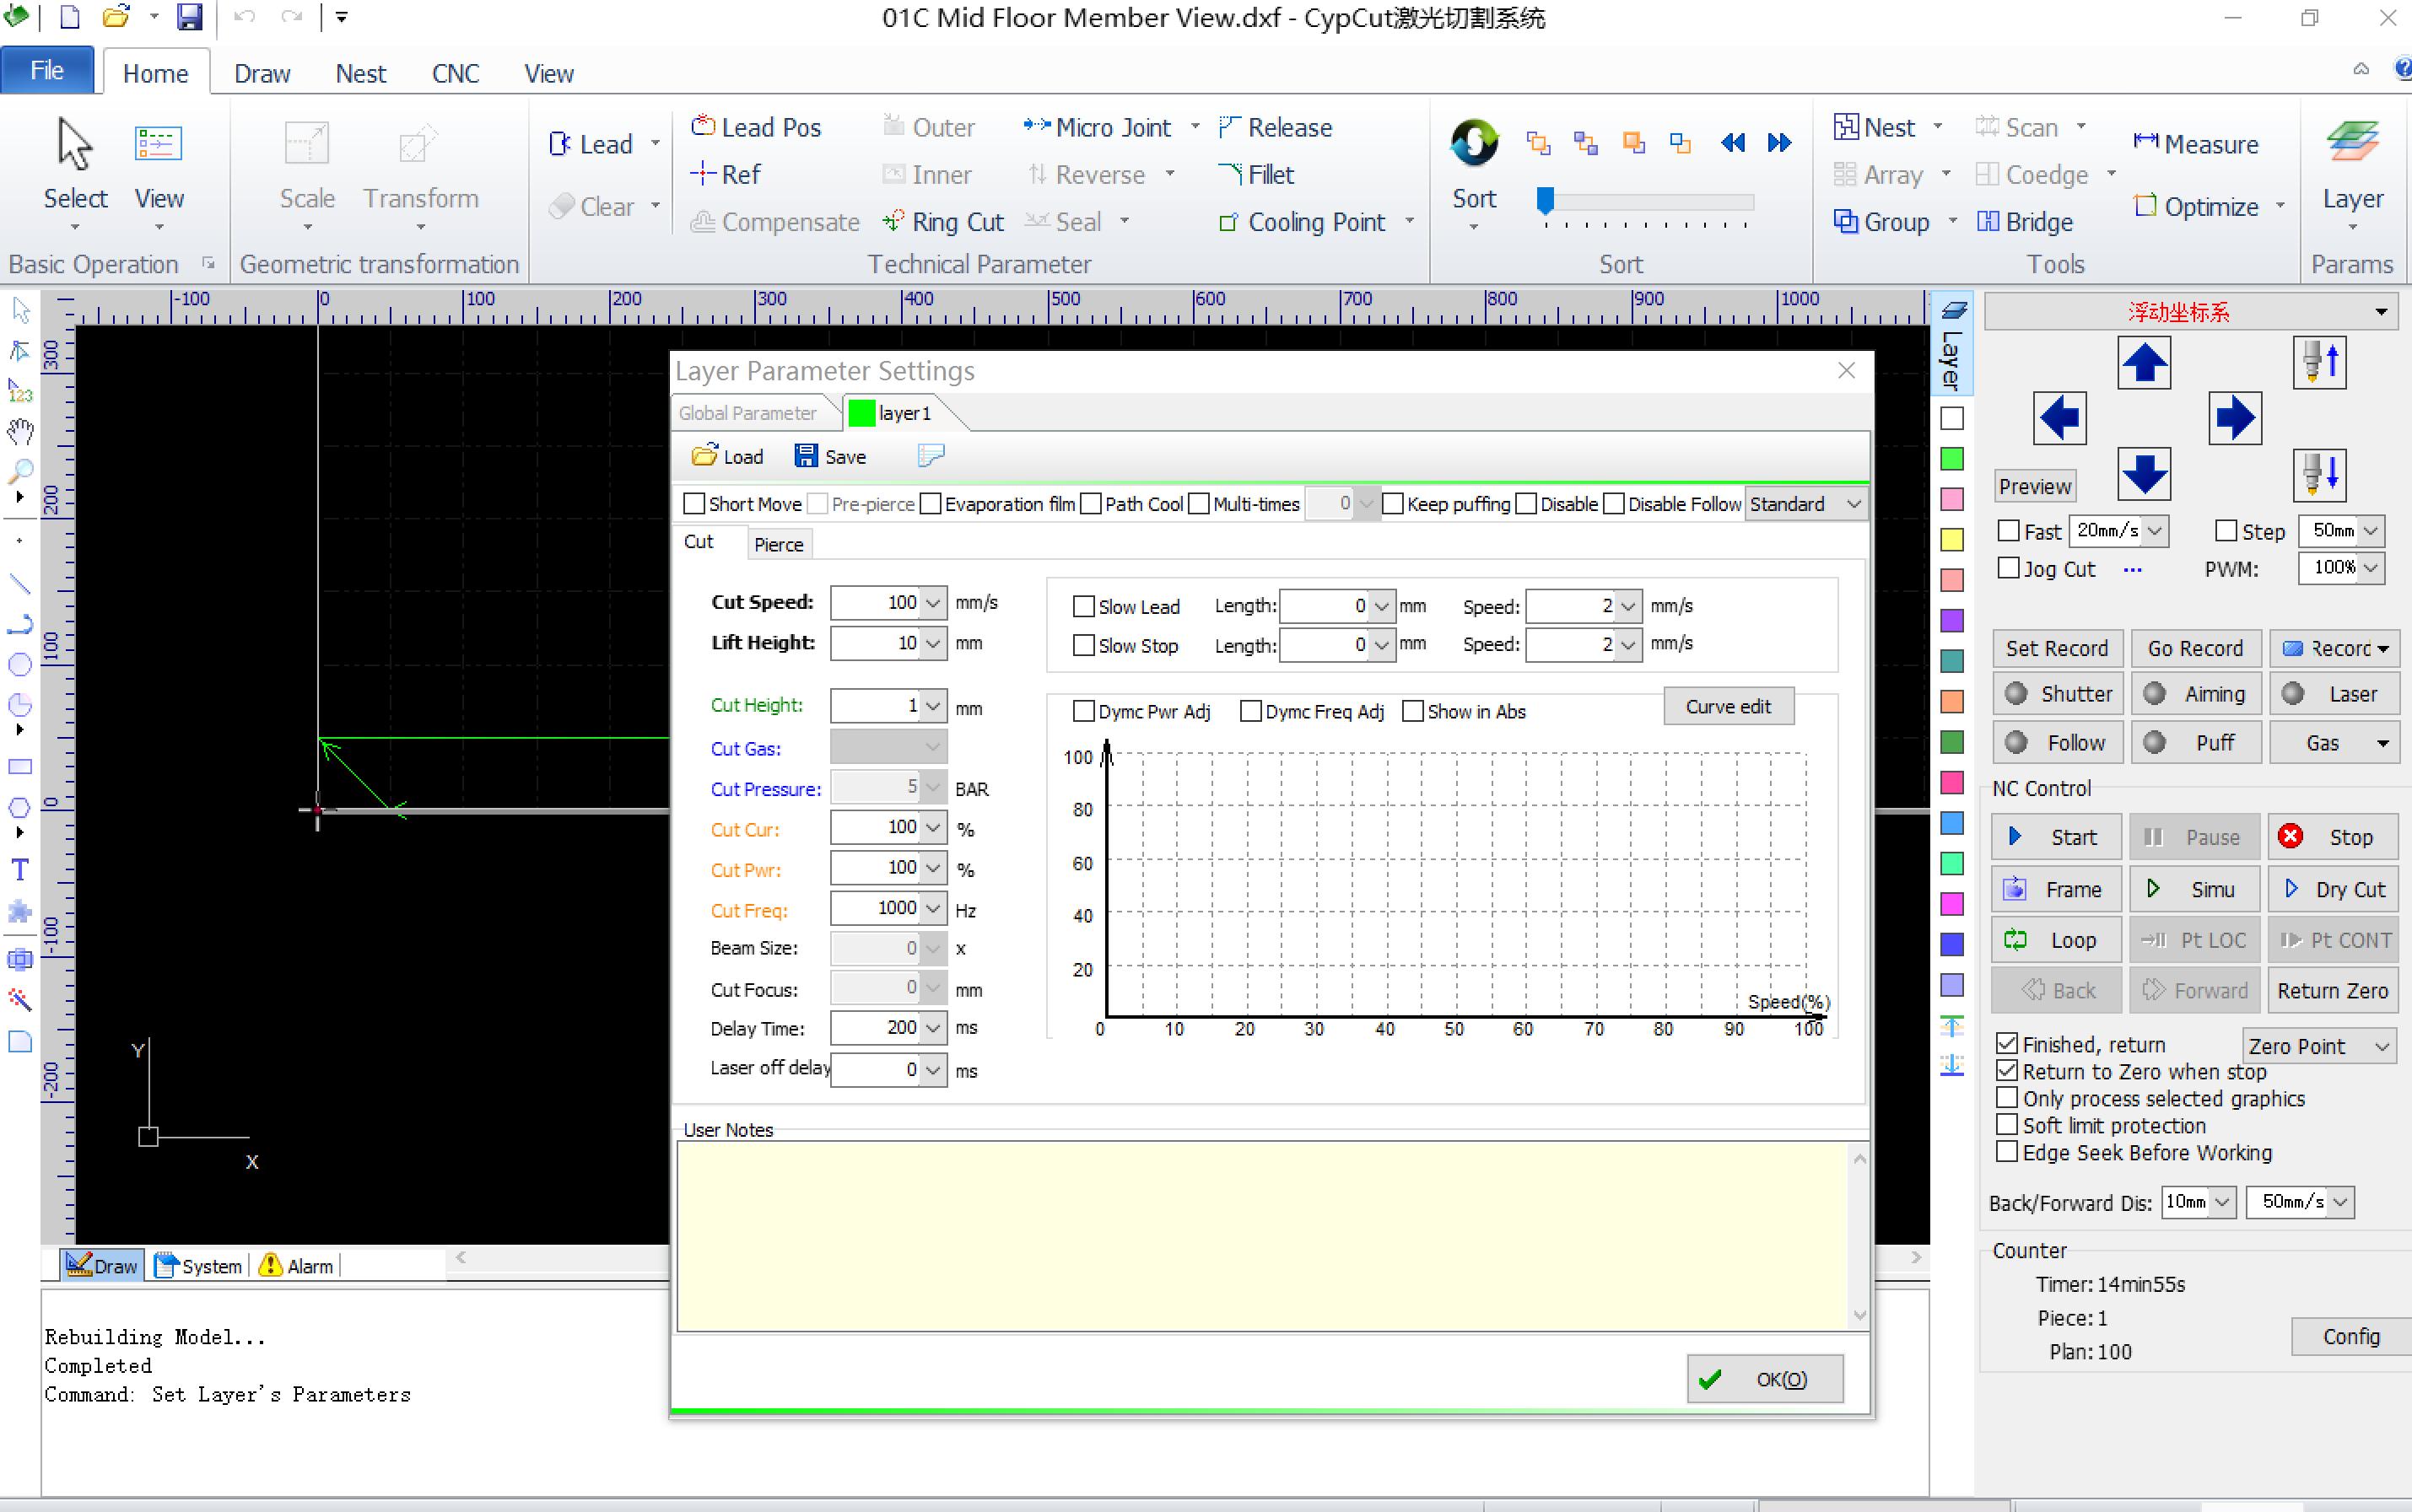The height and width of the screenshot is (1512, 2412).
Task: Select the pan hand tool in left toolbar
Action: (20, 431)
